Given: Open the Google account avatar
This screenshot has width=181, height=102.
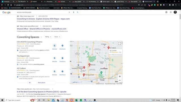Looking at the screenshot, I should pyautogui.click(x=175, y=12).
